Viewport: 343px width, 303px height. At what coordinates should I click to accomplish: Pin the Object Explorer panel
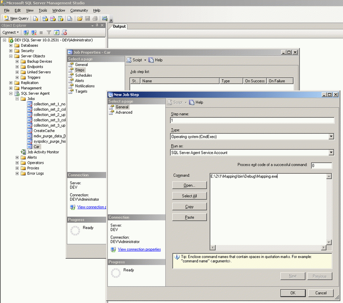point(97,25)
